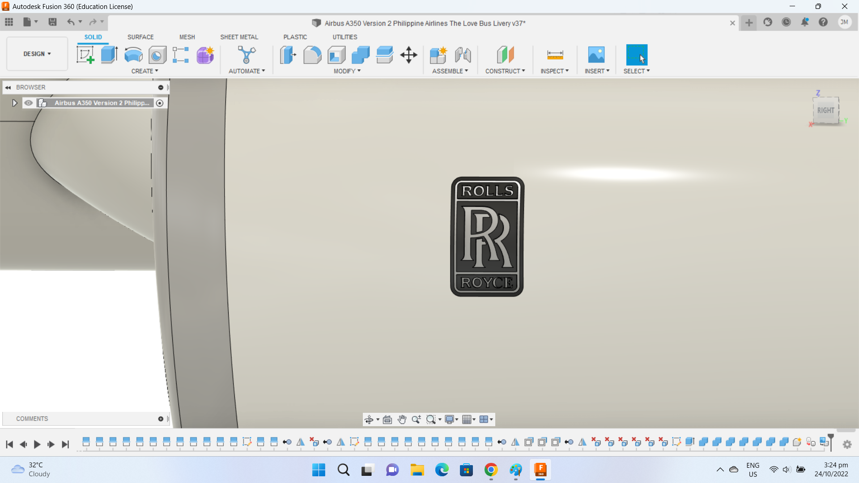The width and height of the screenshot is (859, 483).
Task: Click the RIGHT face of the ViewCube
Action: click(826, 110)
